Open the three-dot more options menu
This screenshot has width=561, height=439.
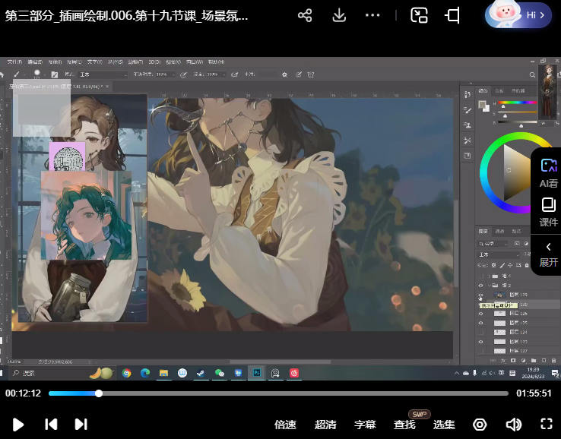pos(372,15)
